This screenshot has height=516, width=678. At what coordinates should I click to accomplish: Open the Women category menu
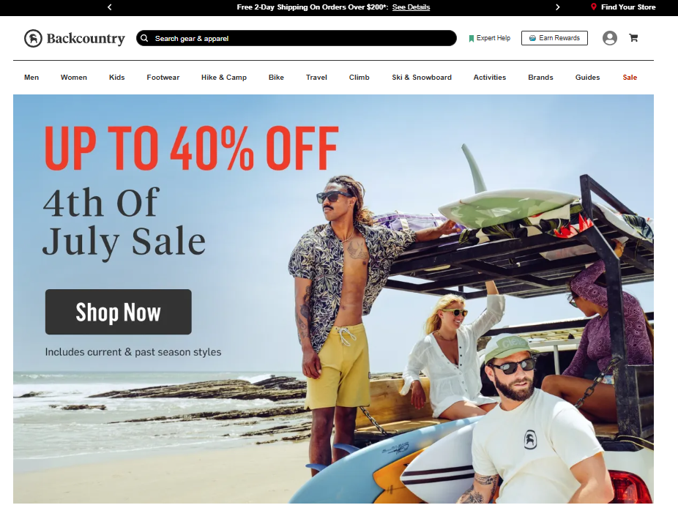point(73,78)
